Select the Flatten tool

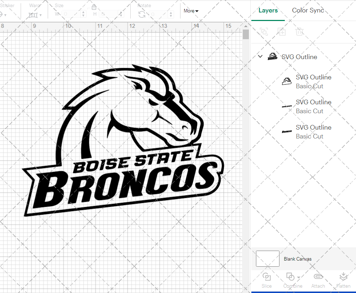coord(343,280)
